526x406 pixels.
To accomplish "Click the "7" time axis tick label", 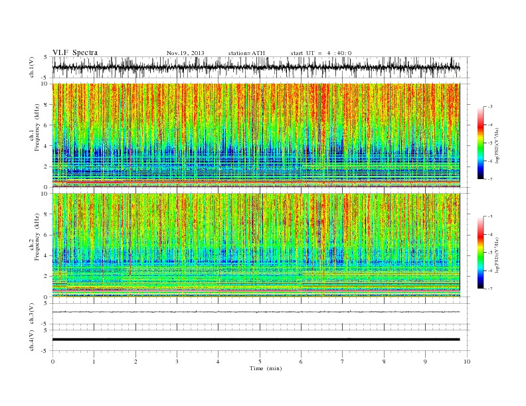I will tap(343, 362).
